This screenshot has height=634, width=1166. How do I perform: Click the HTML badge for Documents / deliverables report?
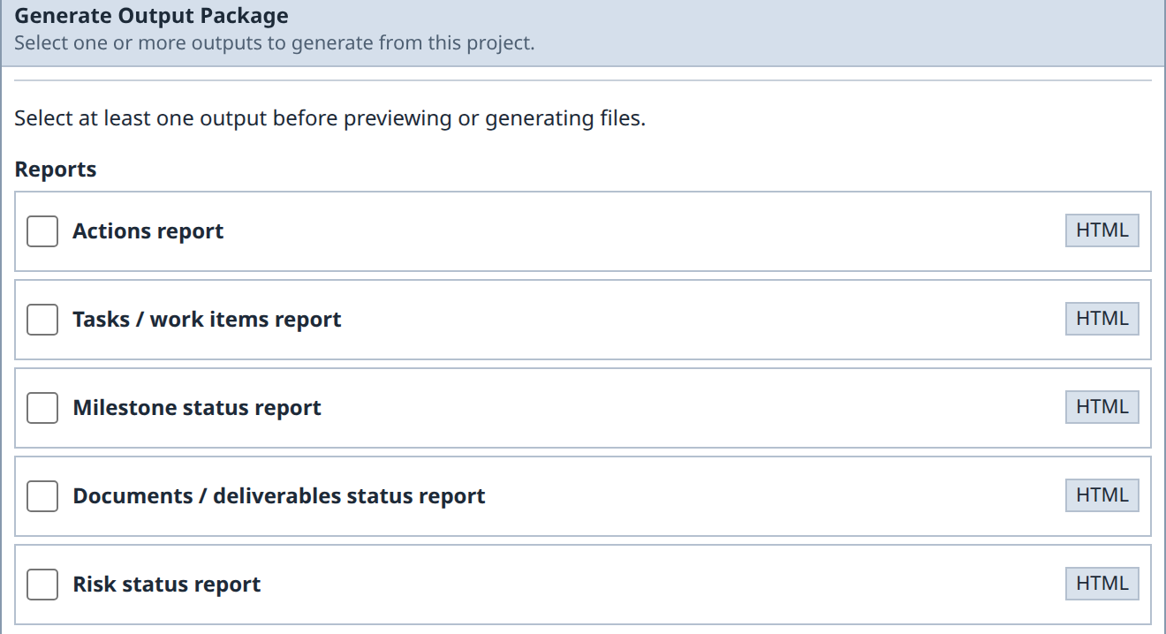1102,495
